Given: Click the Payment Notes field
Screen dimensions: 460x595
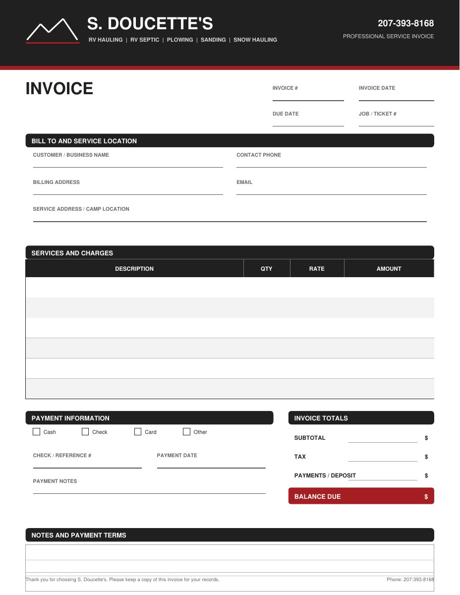Looking at the screenshot, I should [149, 489].
